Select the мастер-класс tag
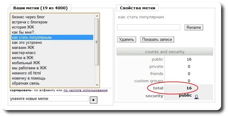The image size is (228, 117). pos(52,52)
